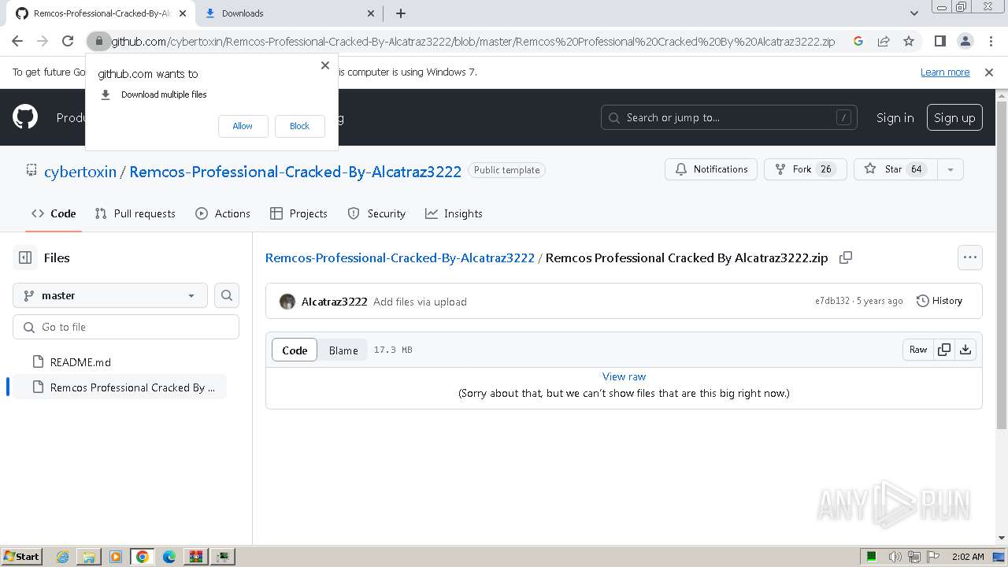Open Chrome's three-dot menu
The width and height of the screenshot is (1008, 567).
[991, 41]
